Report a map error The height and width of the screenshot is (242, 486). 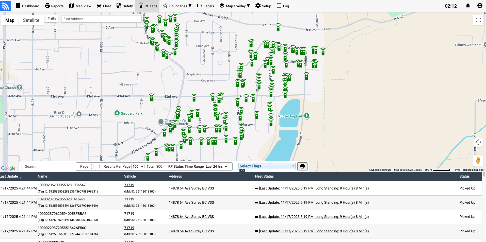474,170
